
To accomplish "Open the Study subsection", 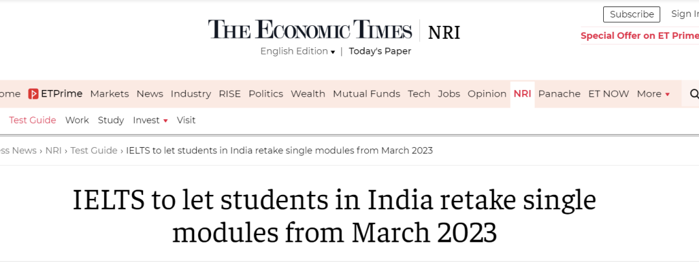I will point(111,120).
